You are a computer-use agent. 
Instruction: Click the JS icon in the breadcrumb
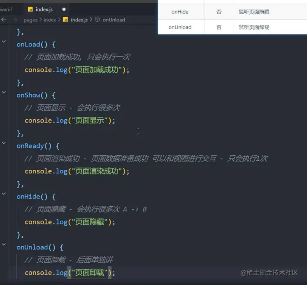65,20
